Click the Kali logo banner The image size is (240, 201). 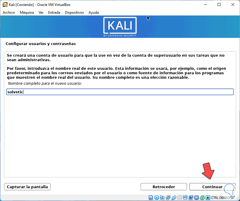click(120, 27)
